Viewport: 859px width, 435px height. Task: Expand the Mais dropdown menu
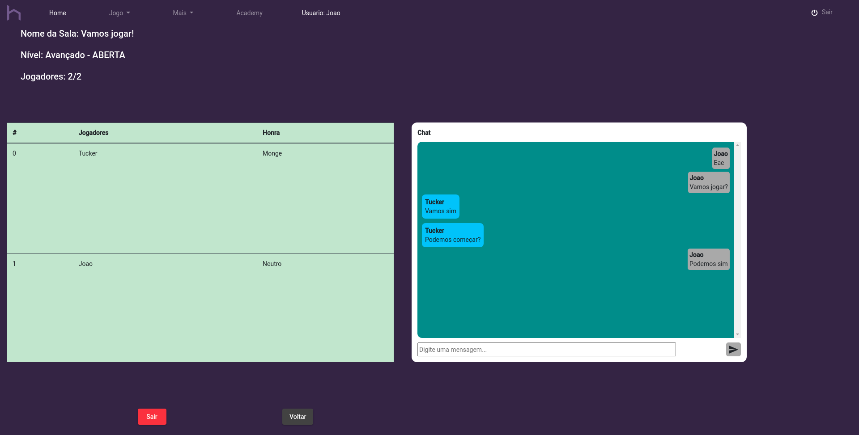tap(183, 13)
